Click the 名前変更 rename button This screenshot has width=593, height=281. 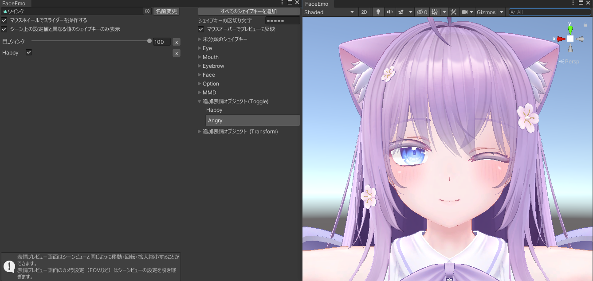click(166, 11)
